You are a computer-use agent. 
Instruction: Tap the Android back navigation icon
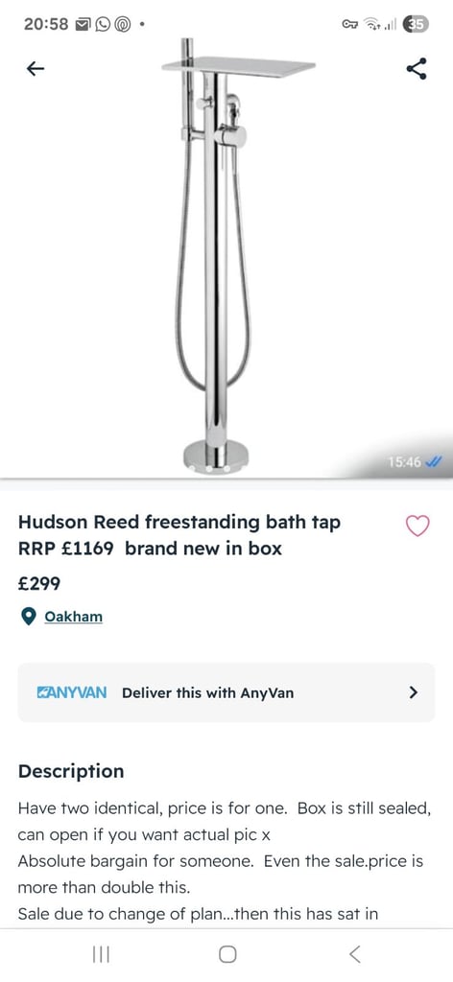coord(355,954)
